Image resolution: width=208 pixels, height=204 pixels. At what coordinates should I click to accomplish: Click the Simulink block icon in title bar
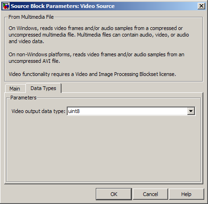6,6
